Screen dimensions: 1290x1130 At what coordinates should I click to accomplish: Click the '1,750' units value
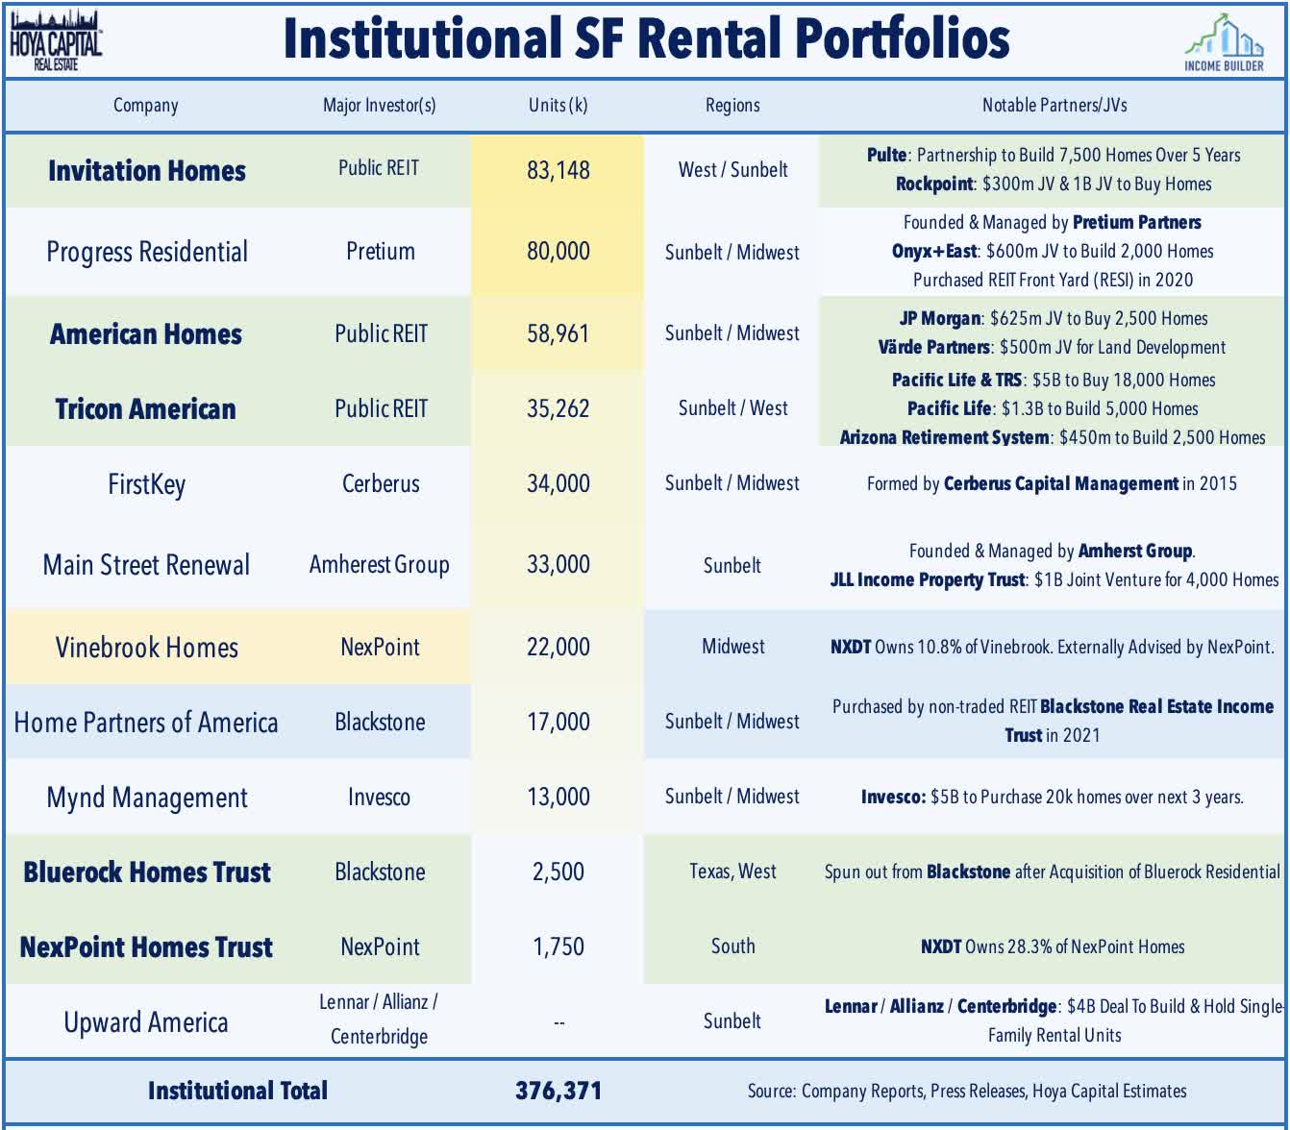pos(558,946)
